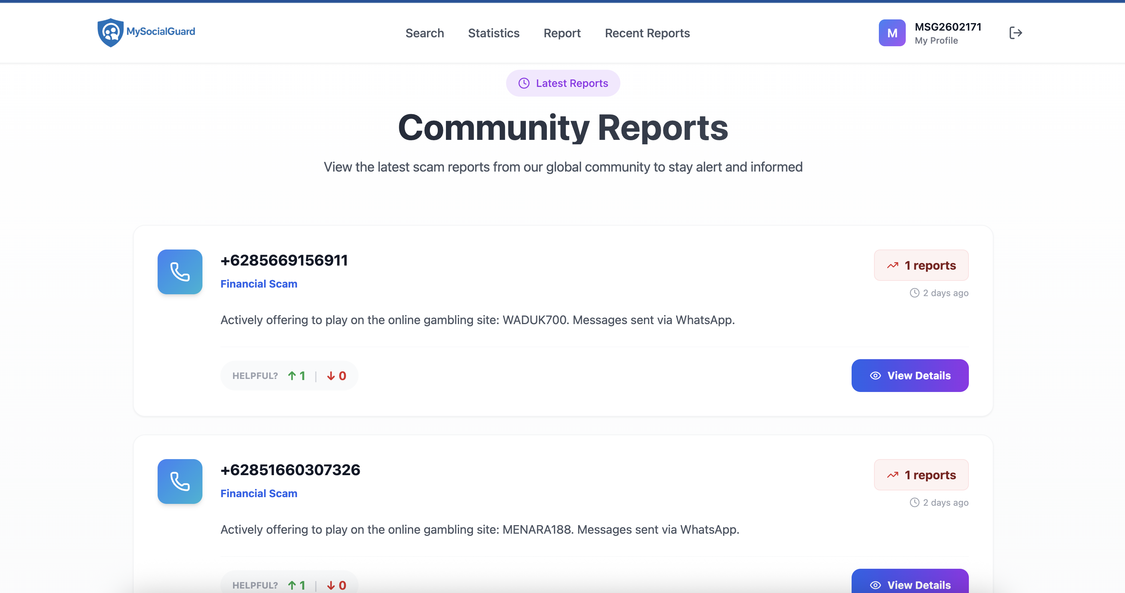Downvote the MENARA188 report
Image resolution: width=1125 pixels, height=593 pixels.
coord(336,585)
